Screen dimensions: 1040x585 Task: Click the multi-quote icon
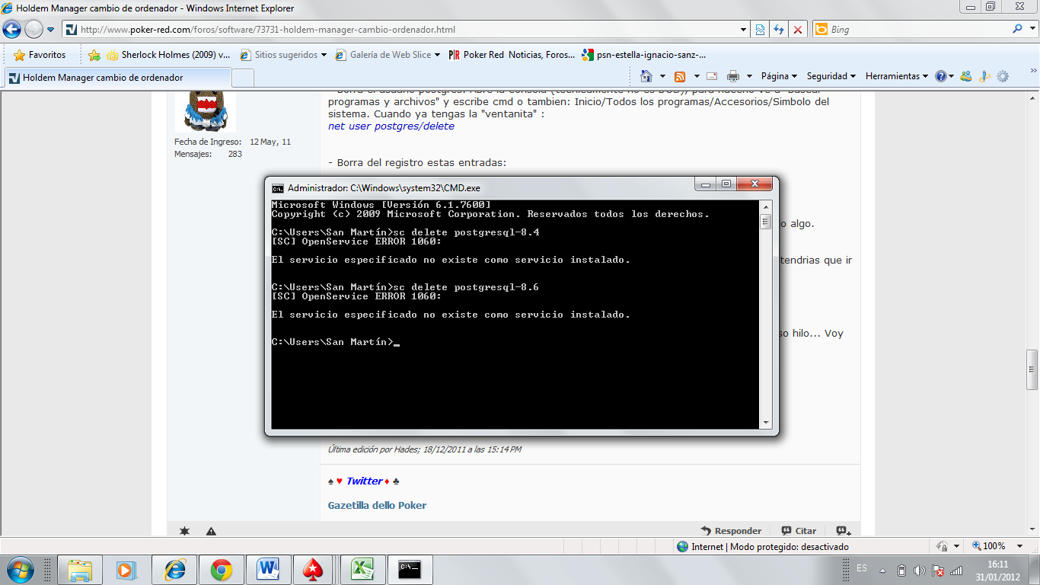coord(843,531)
